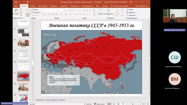Image resolution: width=187 pixels, height=105 pixels.
Task: Click the clear formatting icon
Action: click(x=72, y=10)
